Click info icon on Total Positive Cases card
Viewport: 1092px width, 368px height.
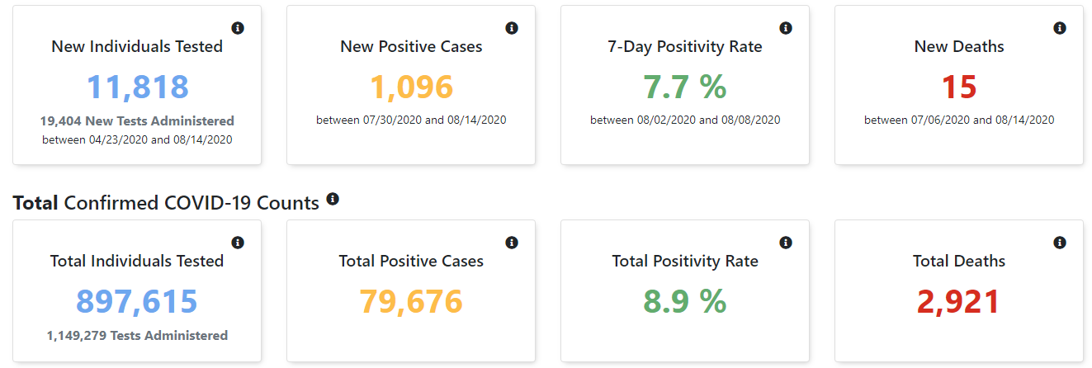512,243
